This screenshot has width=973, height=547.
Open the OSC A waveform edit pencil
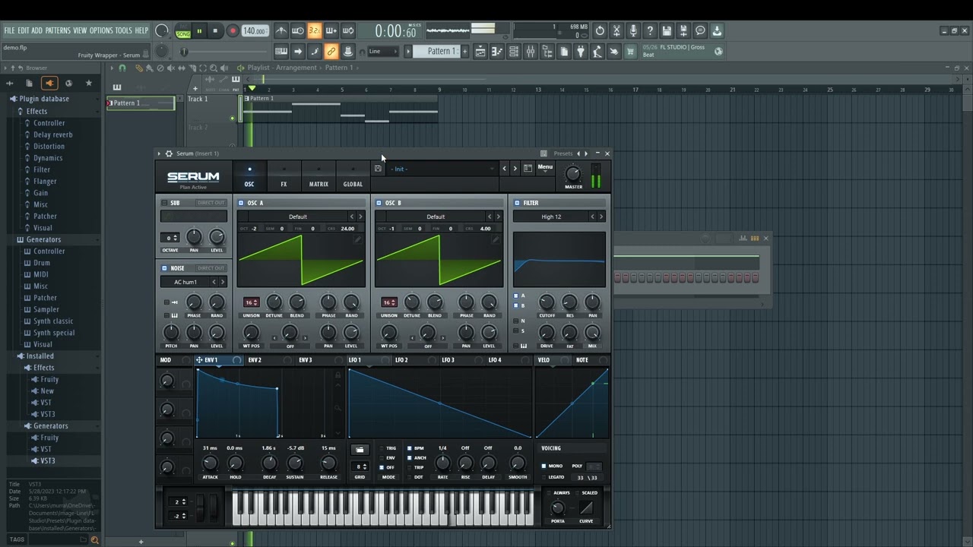357,239
